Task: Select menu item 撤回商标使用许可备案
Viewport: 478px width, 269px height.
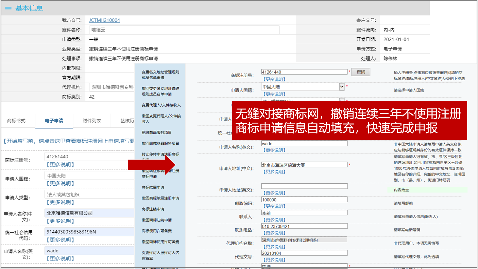Action: point(160,242)
